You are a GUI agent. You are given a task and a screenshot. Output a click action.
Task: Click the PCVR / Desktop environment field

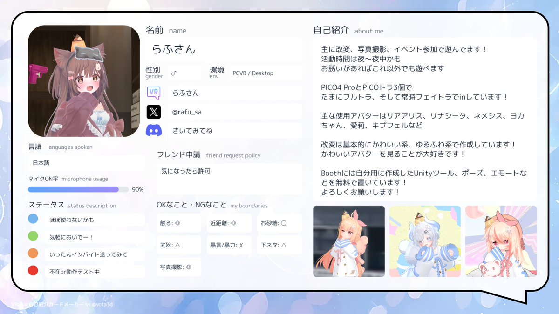click(266, 73)
